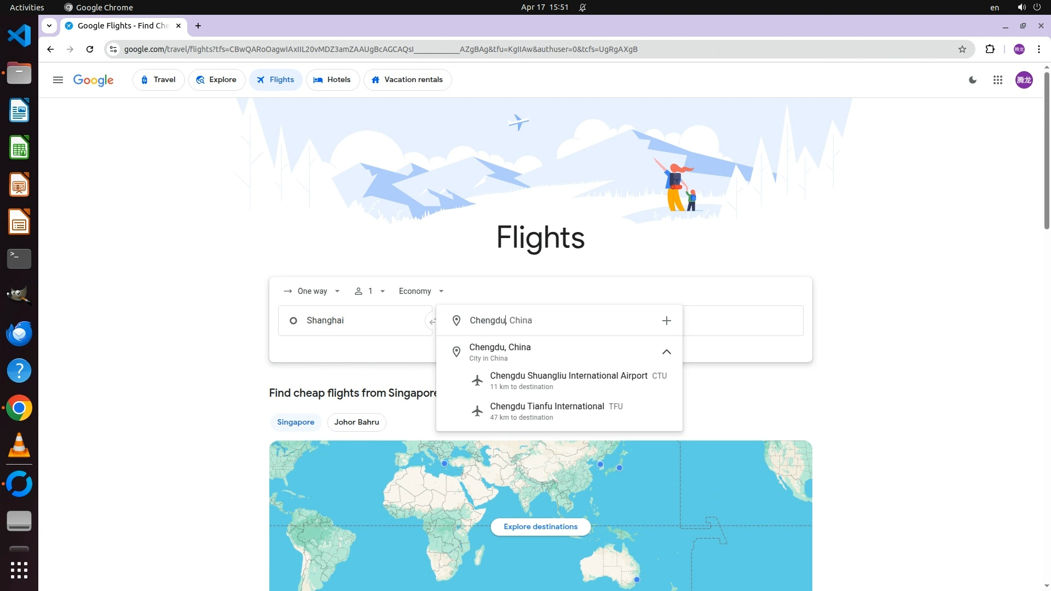
Task: Click the plus icon to add destination
Action: coord(666,321)
